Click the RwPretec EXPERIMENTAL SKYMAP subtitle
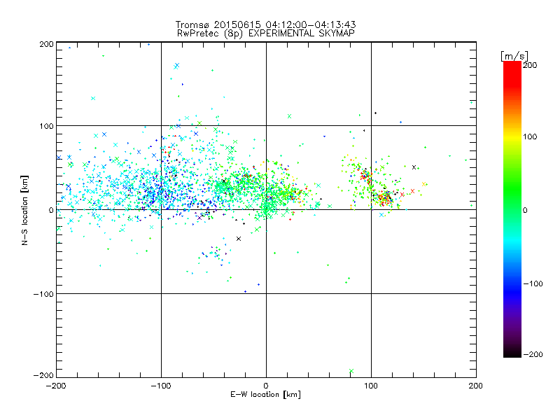Image resolution: width=560 pixels, height=420 pixels. point(265,34)
